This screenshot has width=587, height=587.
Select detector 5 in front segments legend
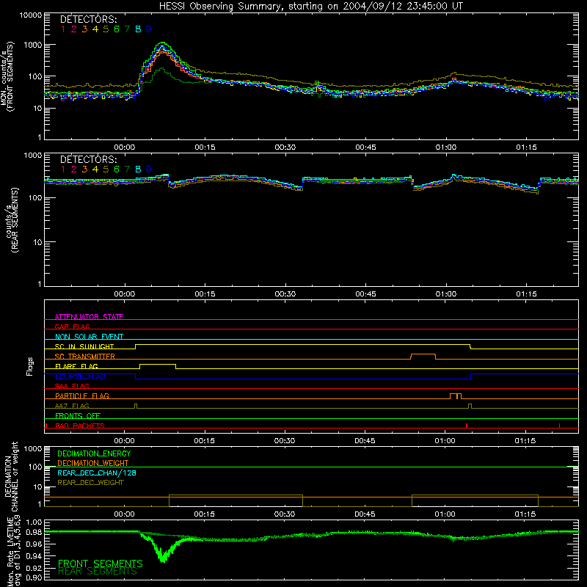point(106,29)
